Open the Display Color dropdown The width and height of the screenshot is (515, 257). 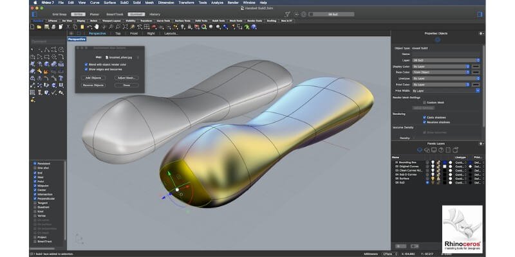point(441,66)
